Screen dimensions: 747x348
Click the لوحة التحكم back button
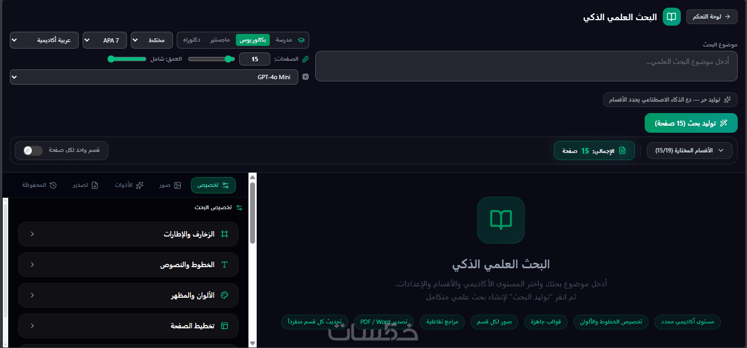click(x=712, y=16)
